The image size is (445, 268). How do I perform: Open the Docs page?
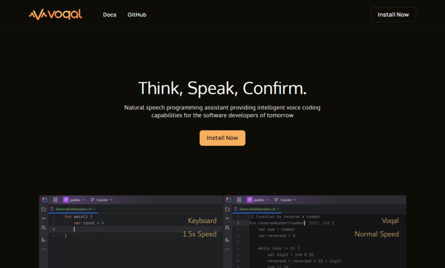(110, 15)
